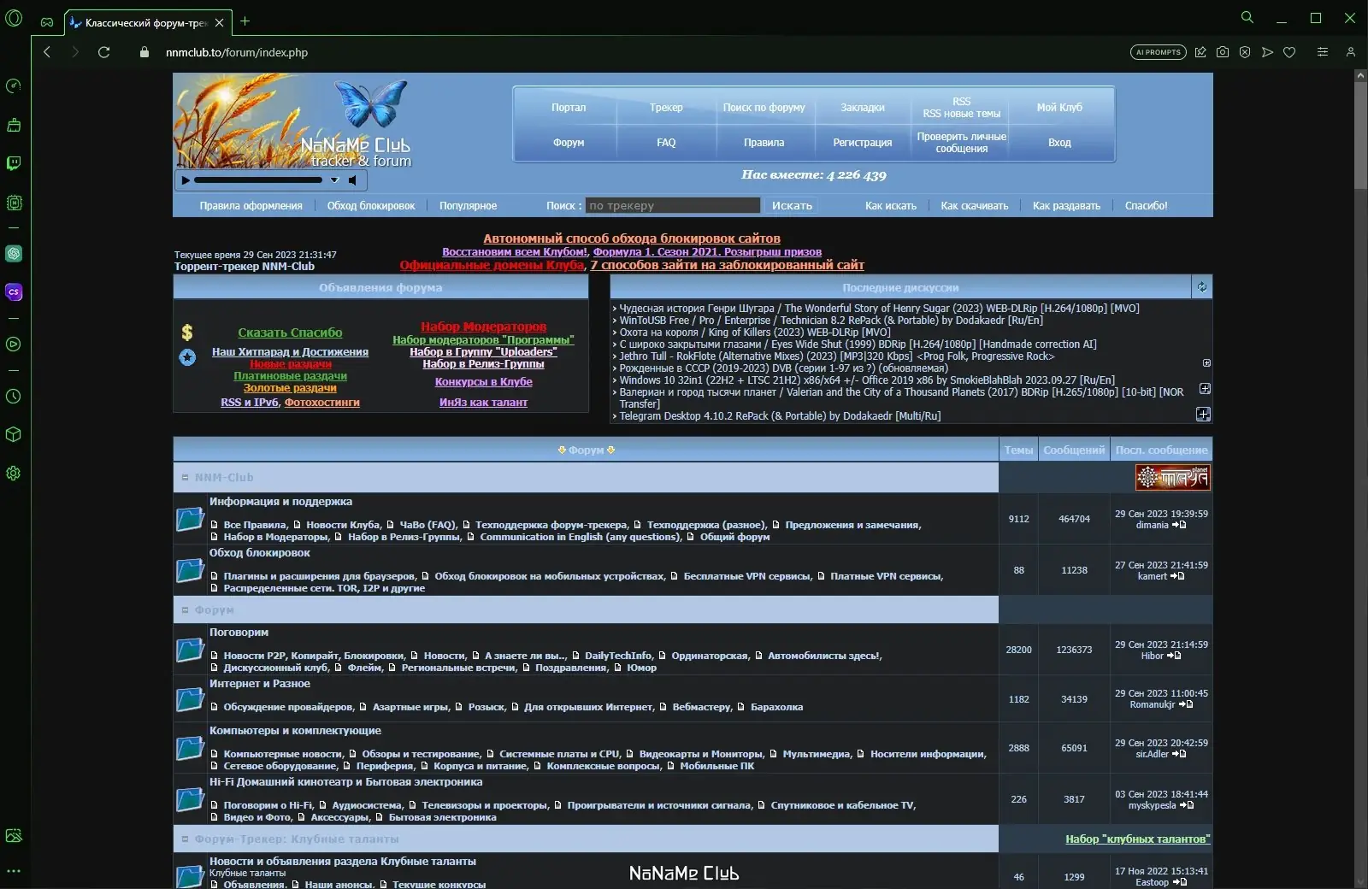Open the Закладки menu item
Viewport: 1368px width, 889px height.
click(x=863, y=108)
